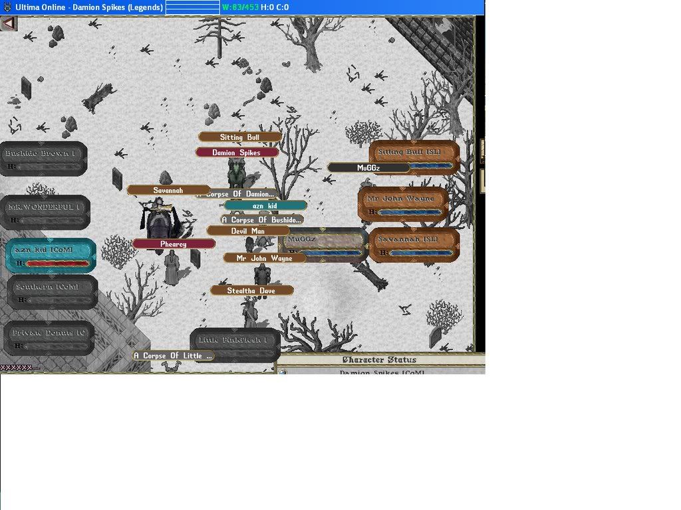681x510 pixels.
Task: Click the H:0 C:0 title bar counter
Action: [x=275, y=7]
